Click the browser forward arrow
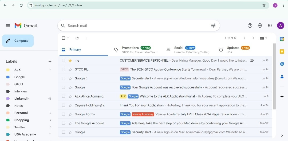 tap(13, 5)
